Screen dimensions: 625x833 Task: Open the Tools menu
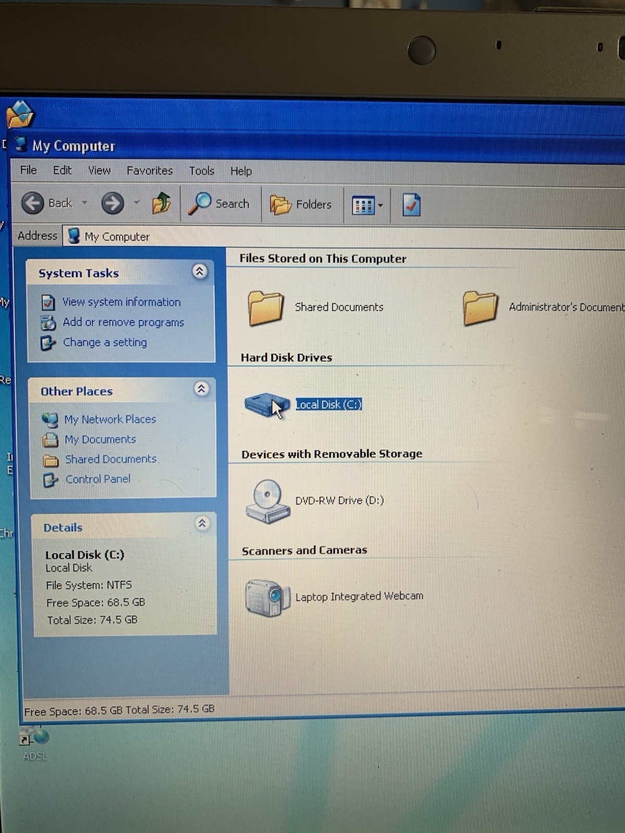(202, 171)
